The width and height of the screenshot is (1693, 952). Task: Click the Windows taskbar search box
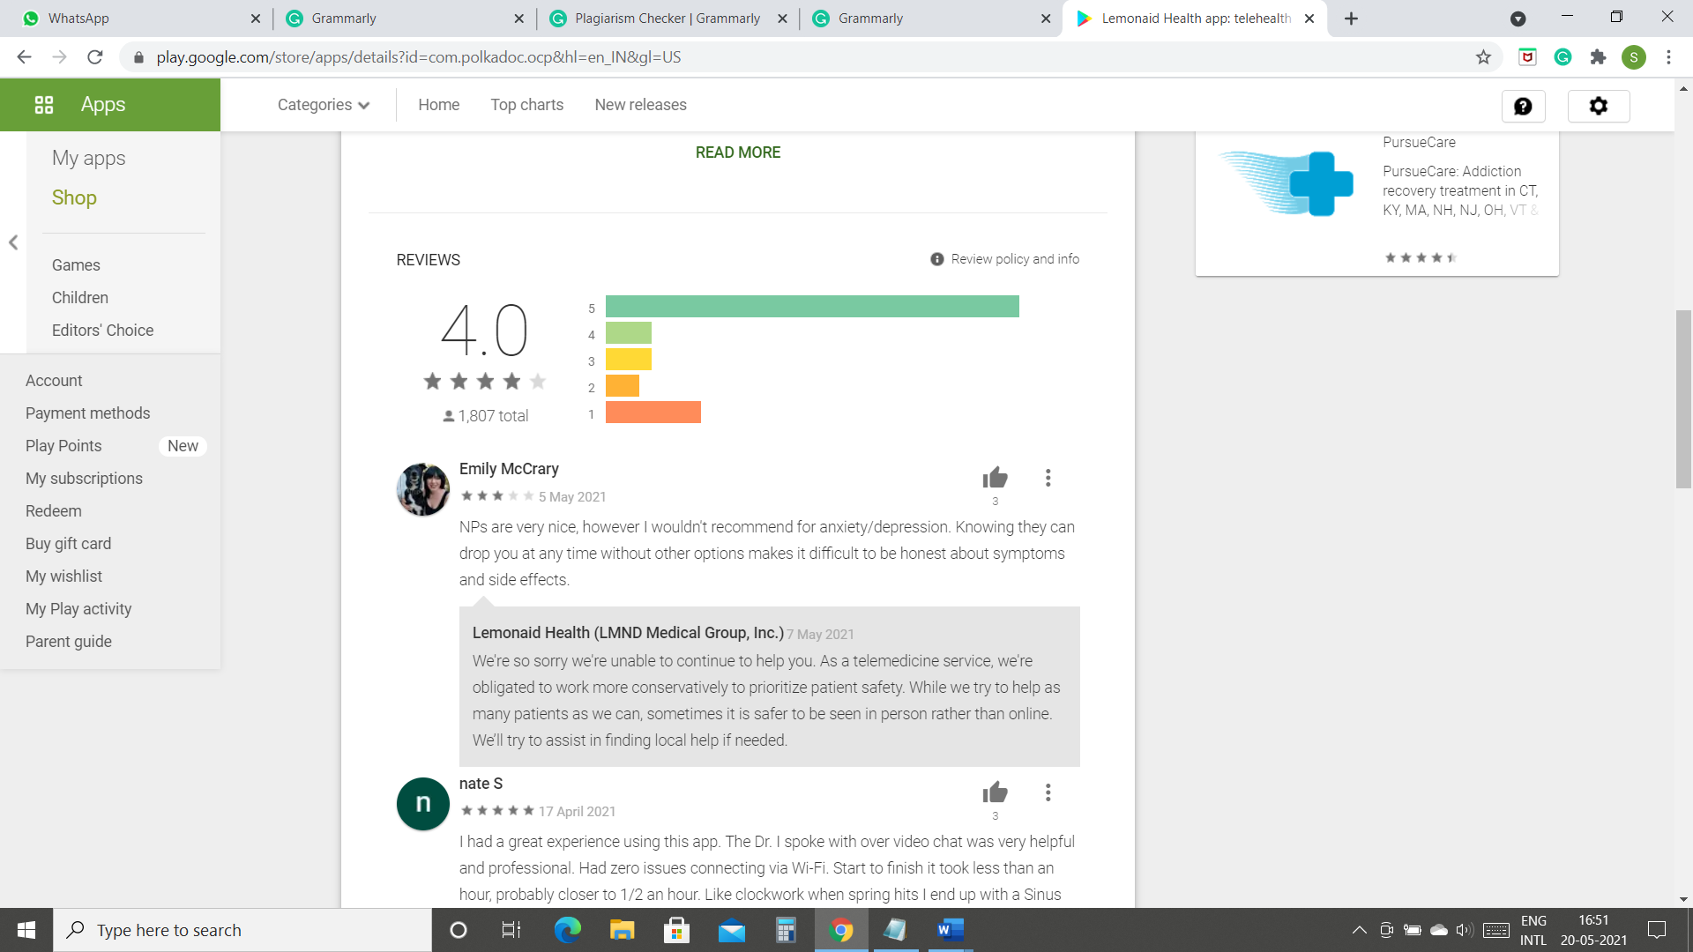242,930
